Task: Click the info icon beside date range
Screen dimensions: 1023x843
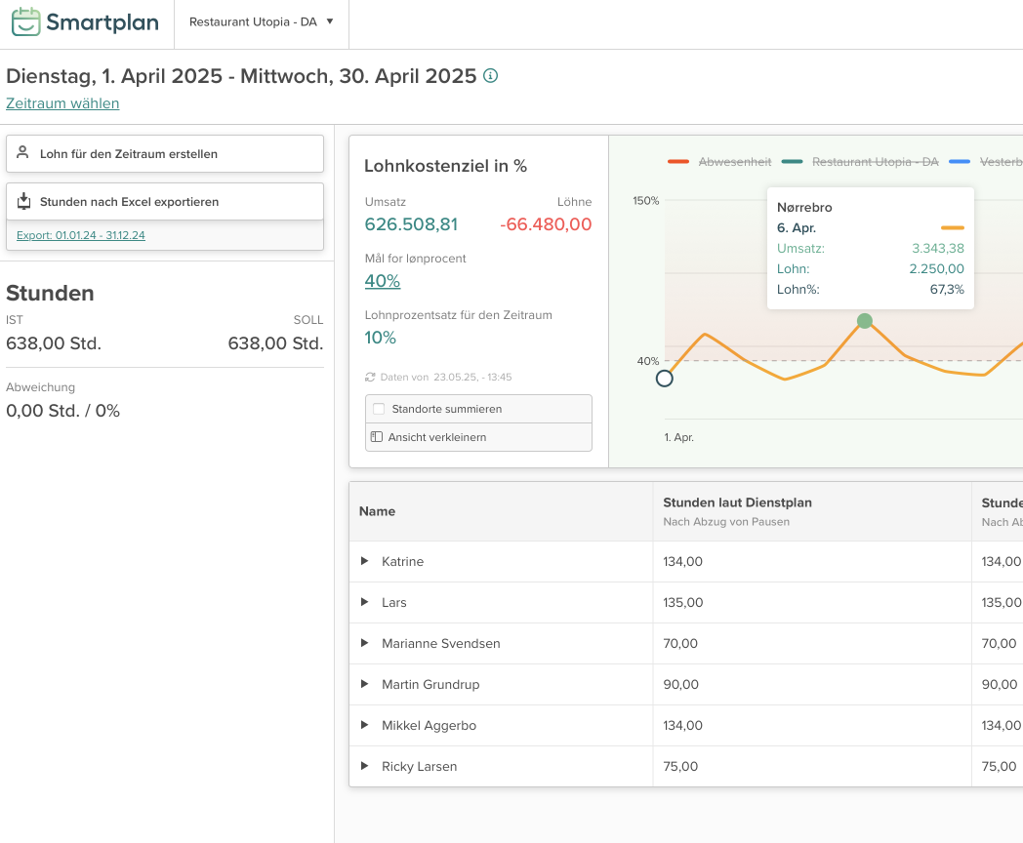Action: (x=491, y=76)
